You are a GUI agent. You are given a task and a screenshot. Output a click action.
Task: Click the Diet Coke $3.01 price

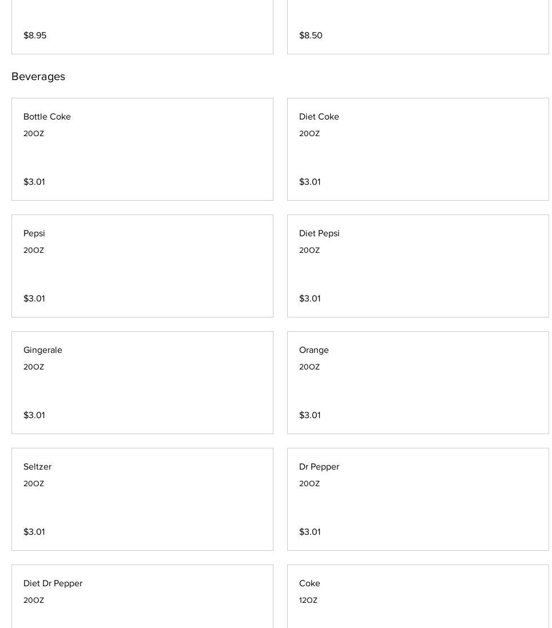click(x=310, y=182)
